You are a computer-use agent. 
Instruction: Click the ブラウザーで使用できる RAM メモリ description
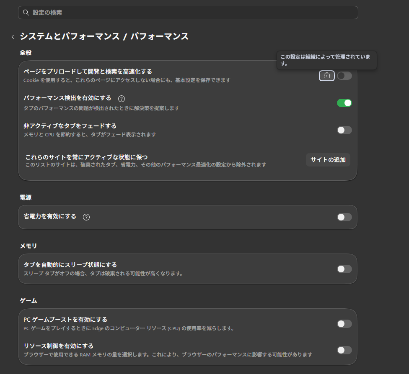pyautogui.click(x=168, y=355)
